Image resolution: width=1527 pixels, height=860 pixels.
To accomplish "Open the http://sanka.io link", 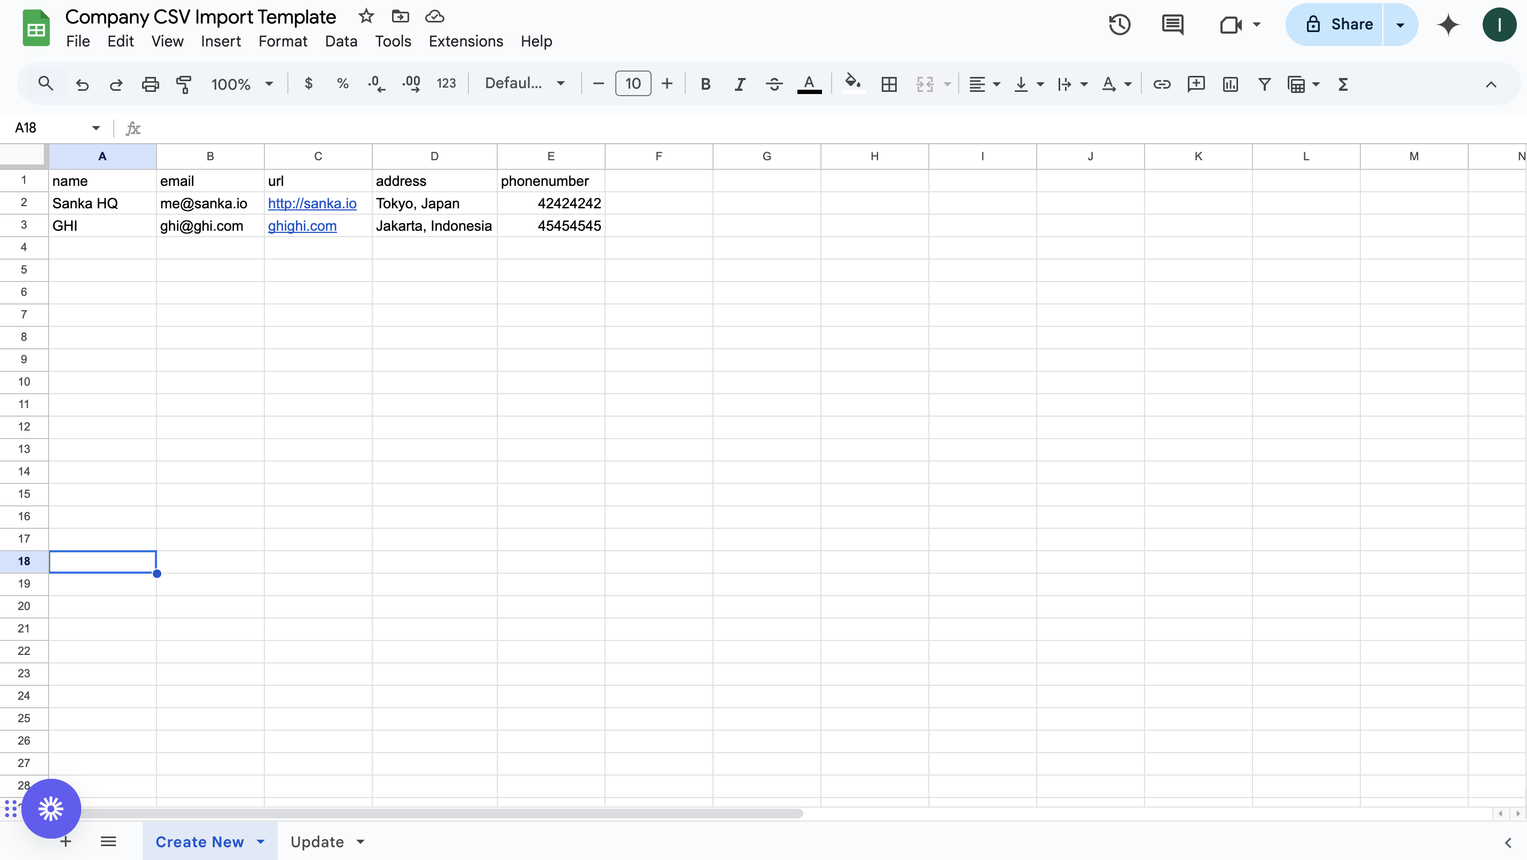I will [312, 204].
